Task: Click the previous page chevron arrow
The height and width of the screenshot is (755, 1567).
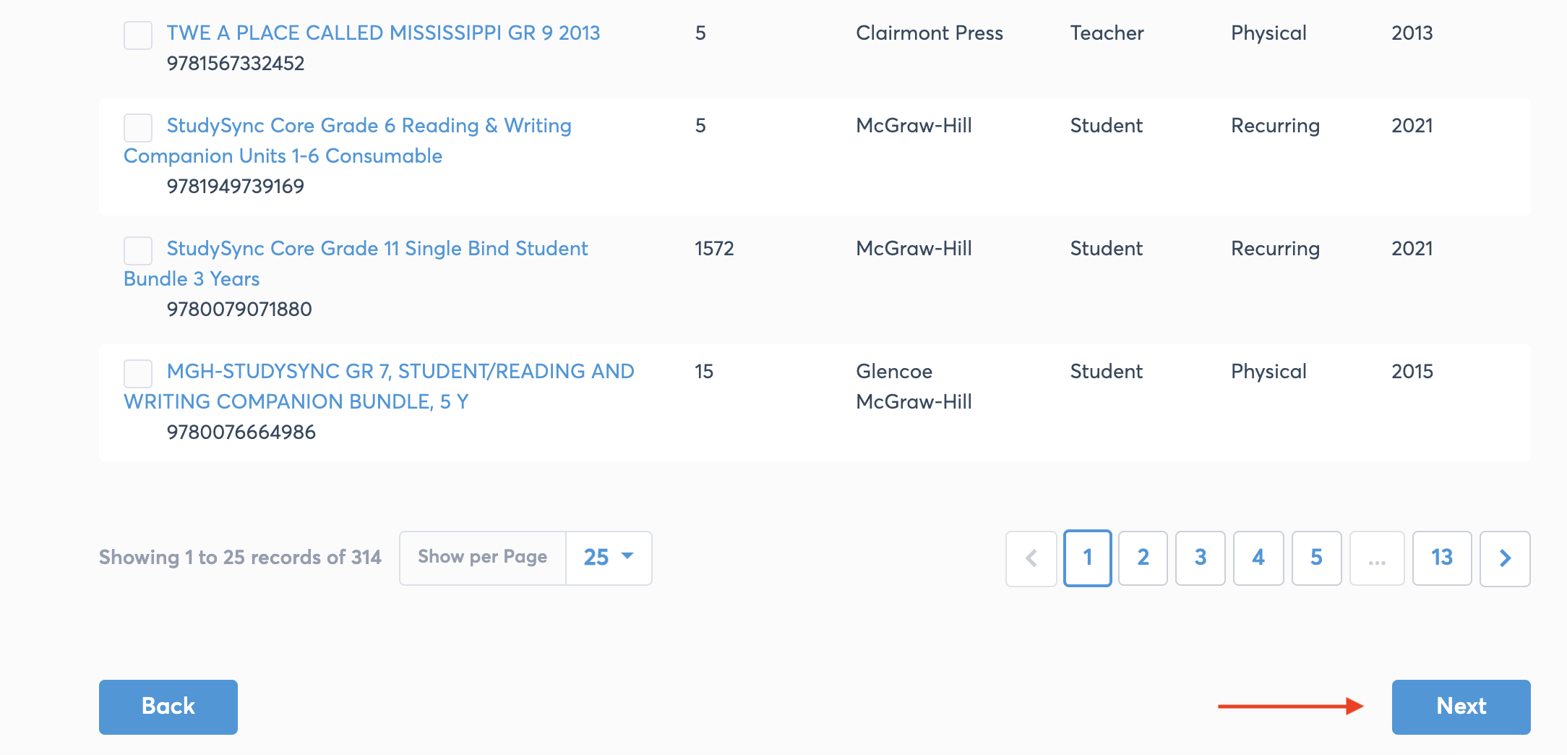Action: [1031, 558]
